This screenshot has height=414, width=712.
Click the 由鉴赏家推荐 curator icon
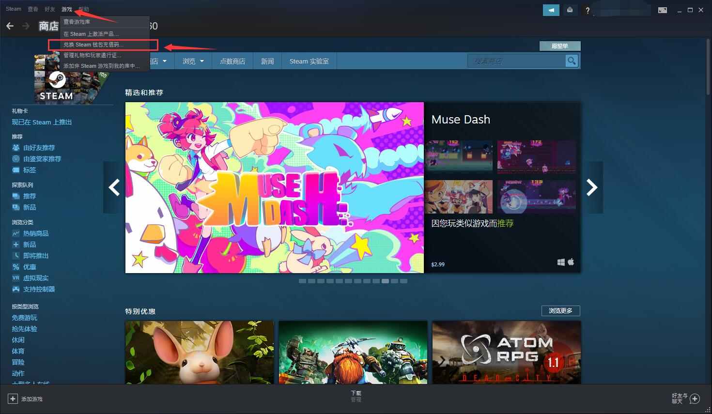tap(16, 159)
